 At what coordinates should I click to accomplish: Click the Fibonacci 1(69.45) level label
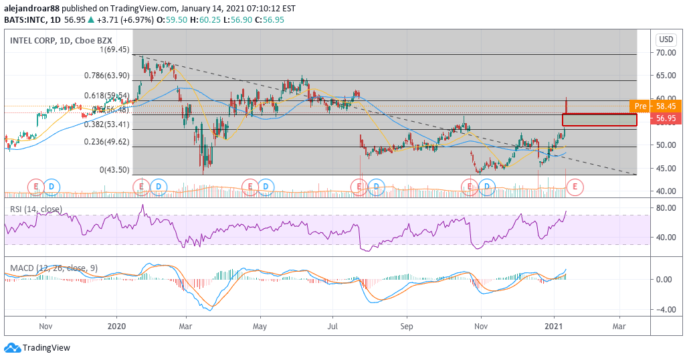(x=114, y=50)
